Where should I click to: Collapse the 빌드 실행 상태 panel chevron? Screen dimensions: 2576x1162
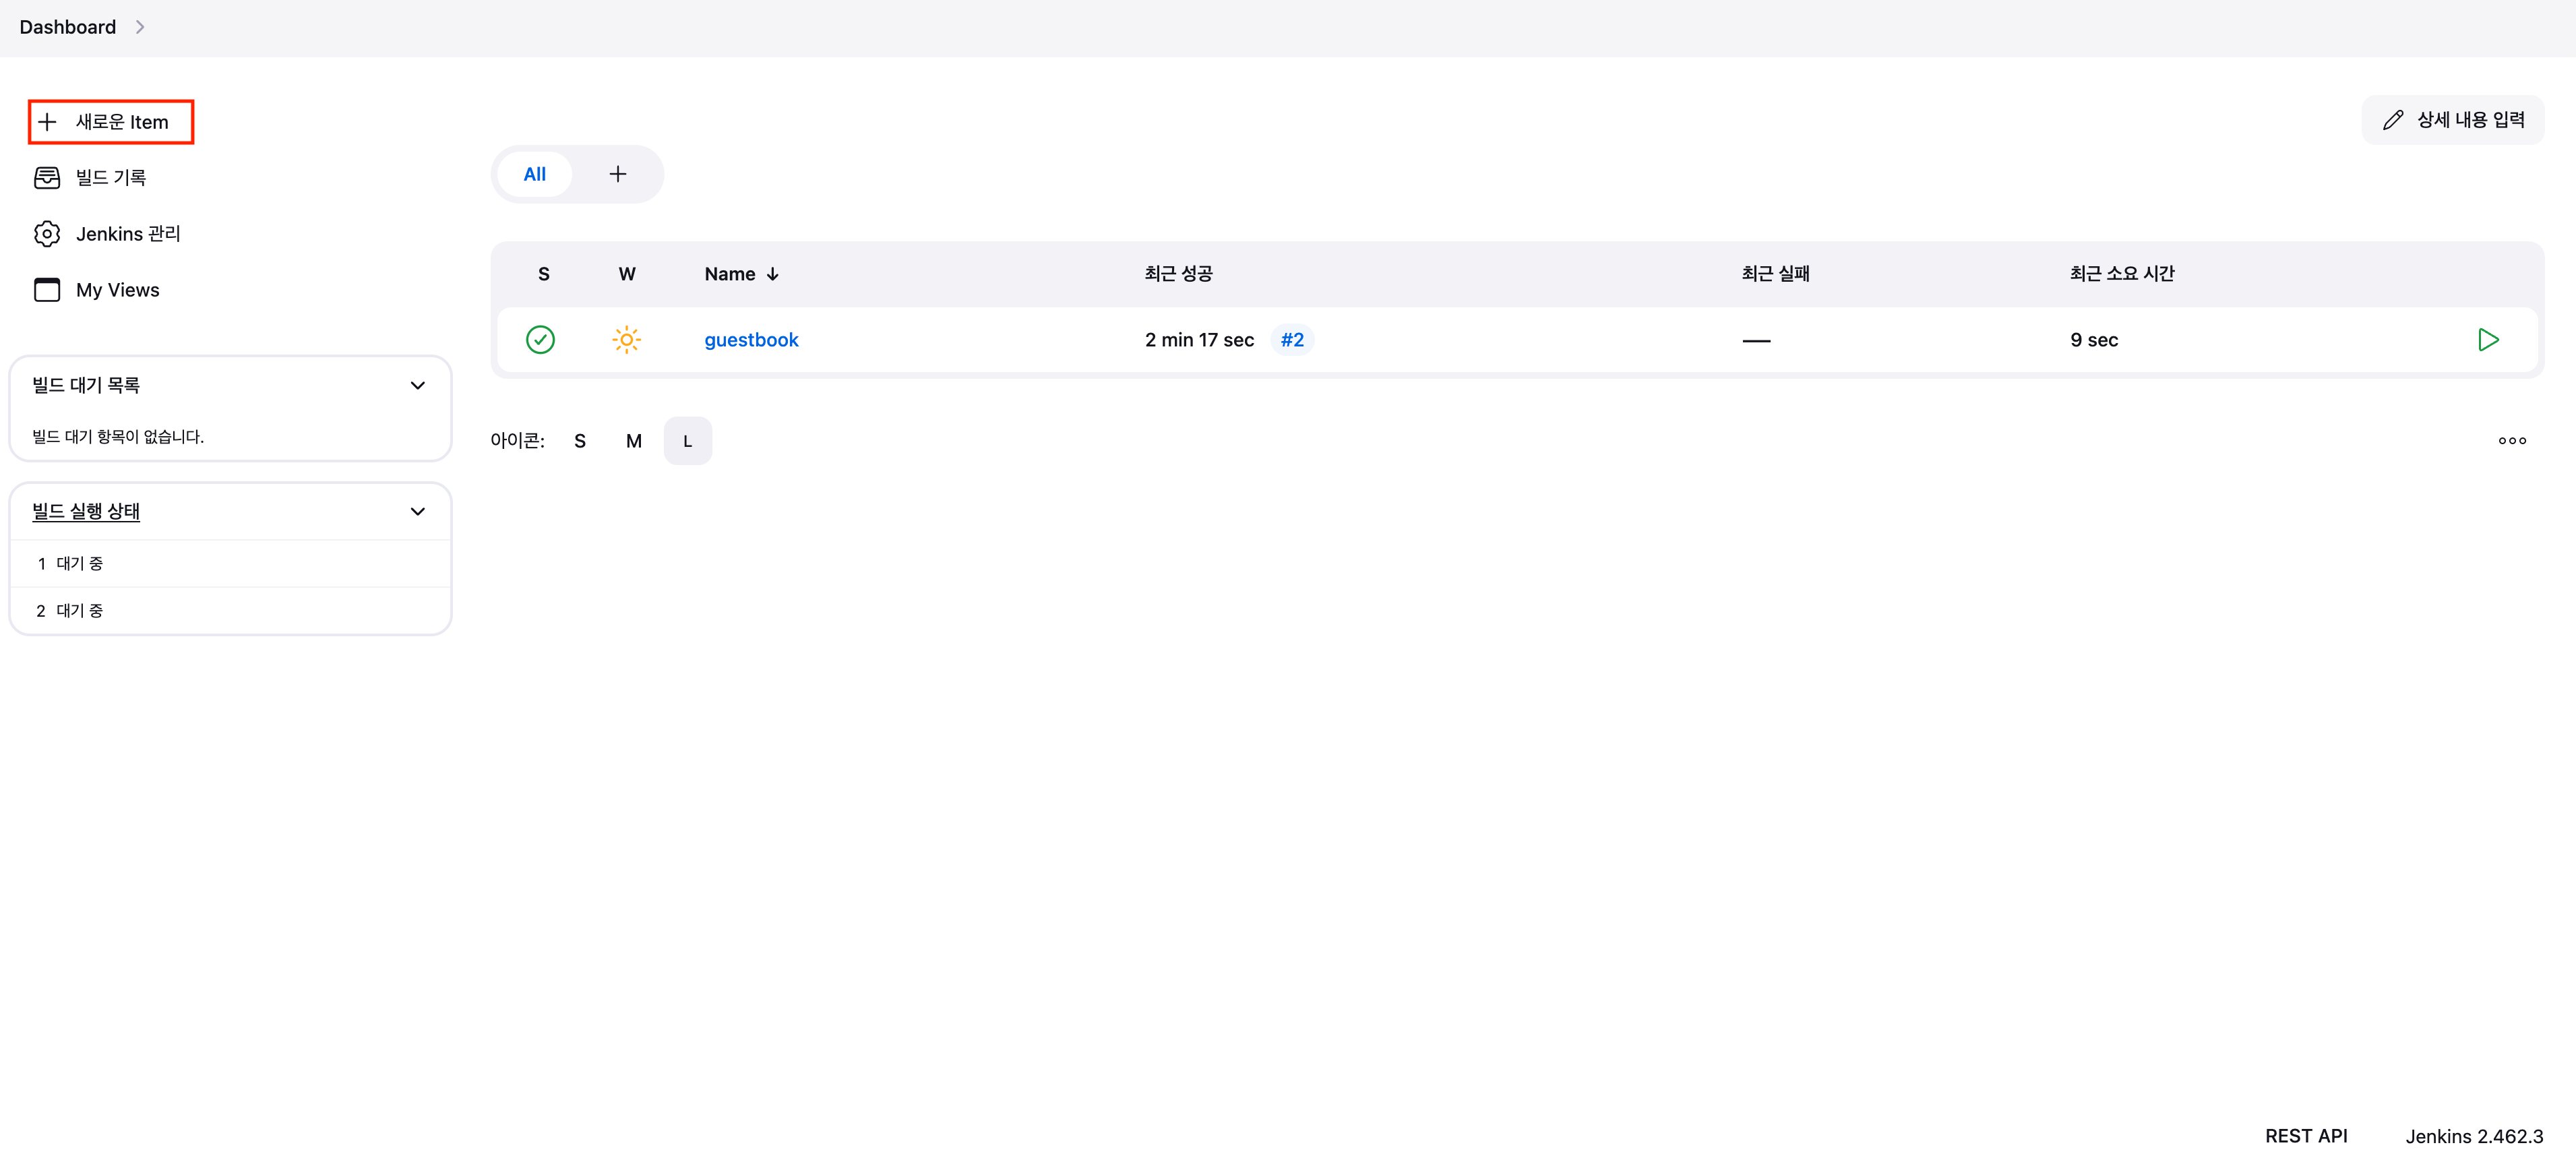(418, 512)
